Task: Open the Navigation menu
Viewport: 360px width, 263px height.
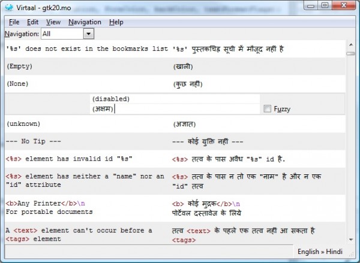Action: pos(85,22)
